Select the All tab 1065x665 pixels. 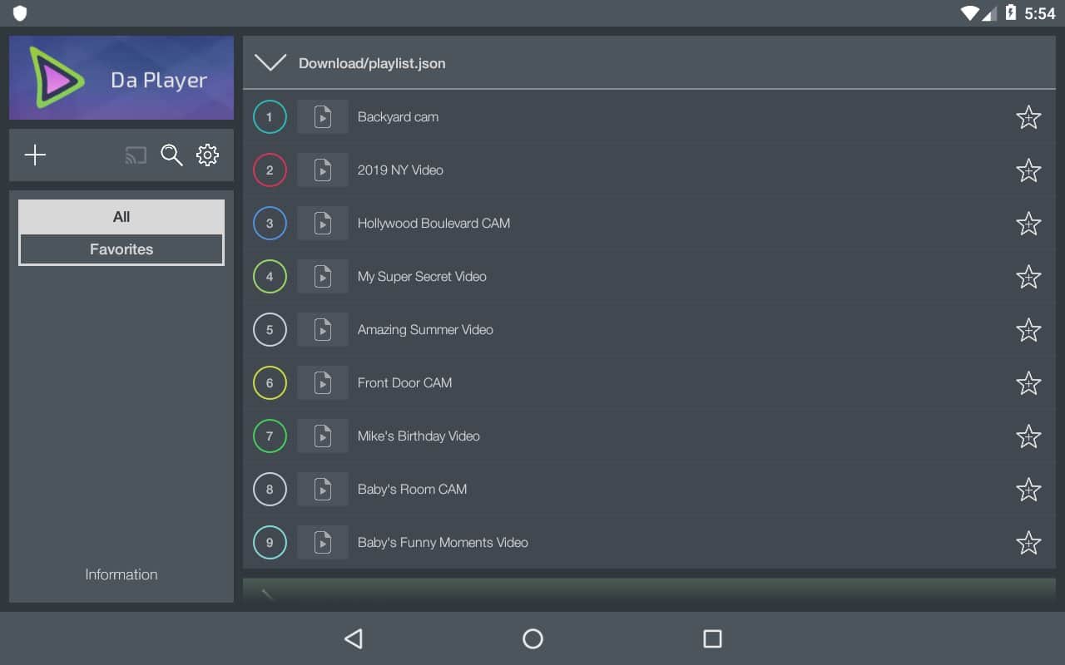(x=121, y=217)
